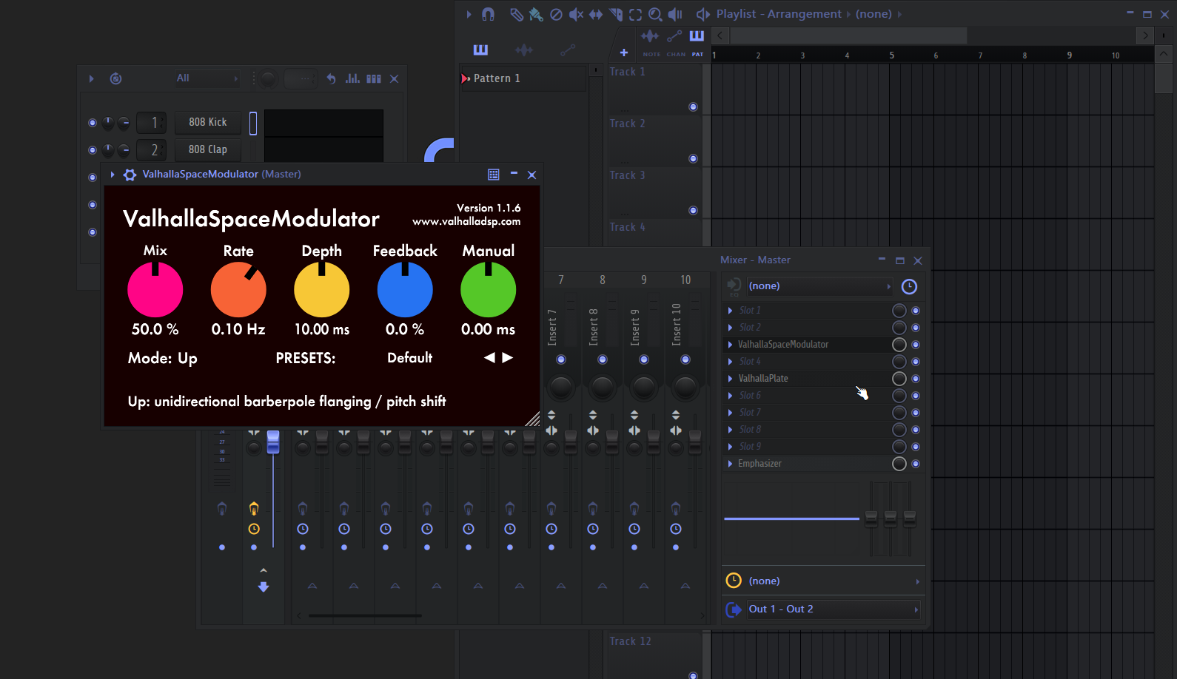Adjust ValhallaSpaceModulator slot mix level knob

click(x=899, y=345)
